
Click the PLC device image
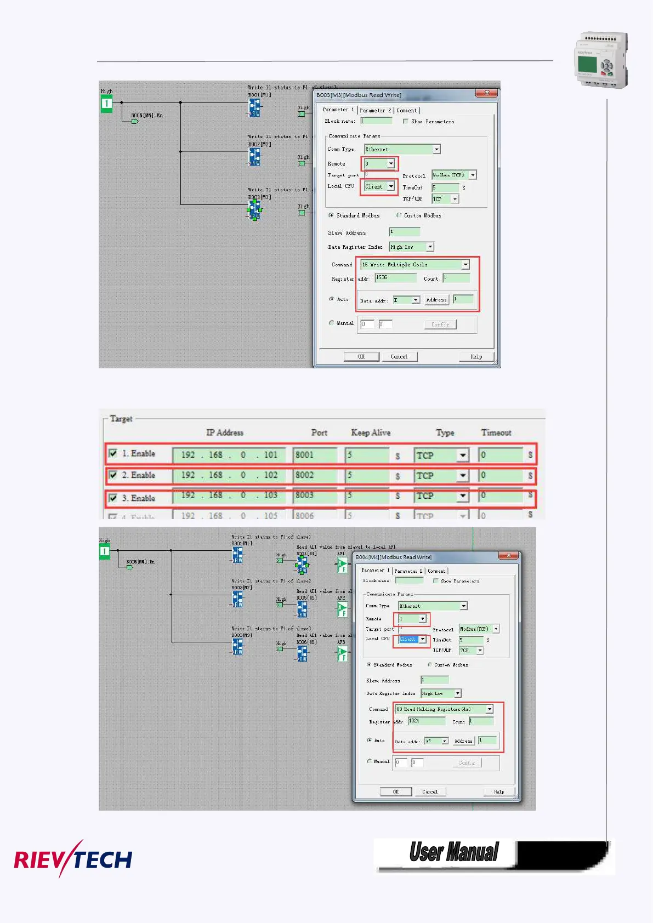(601, 60)
